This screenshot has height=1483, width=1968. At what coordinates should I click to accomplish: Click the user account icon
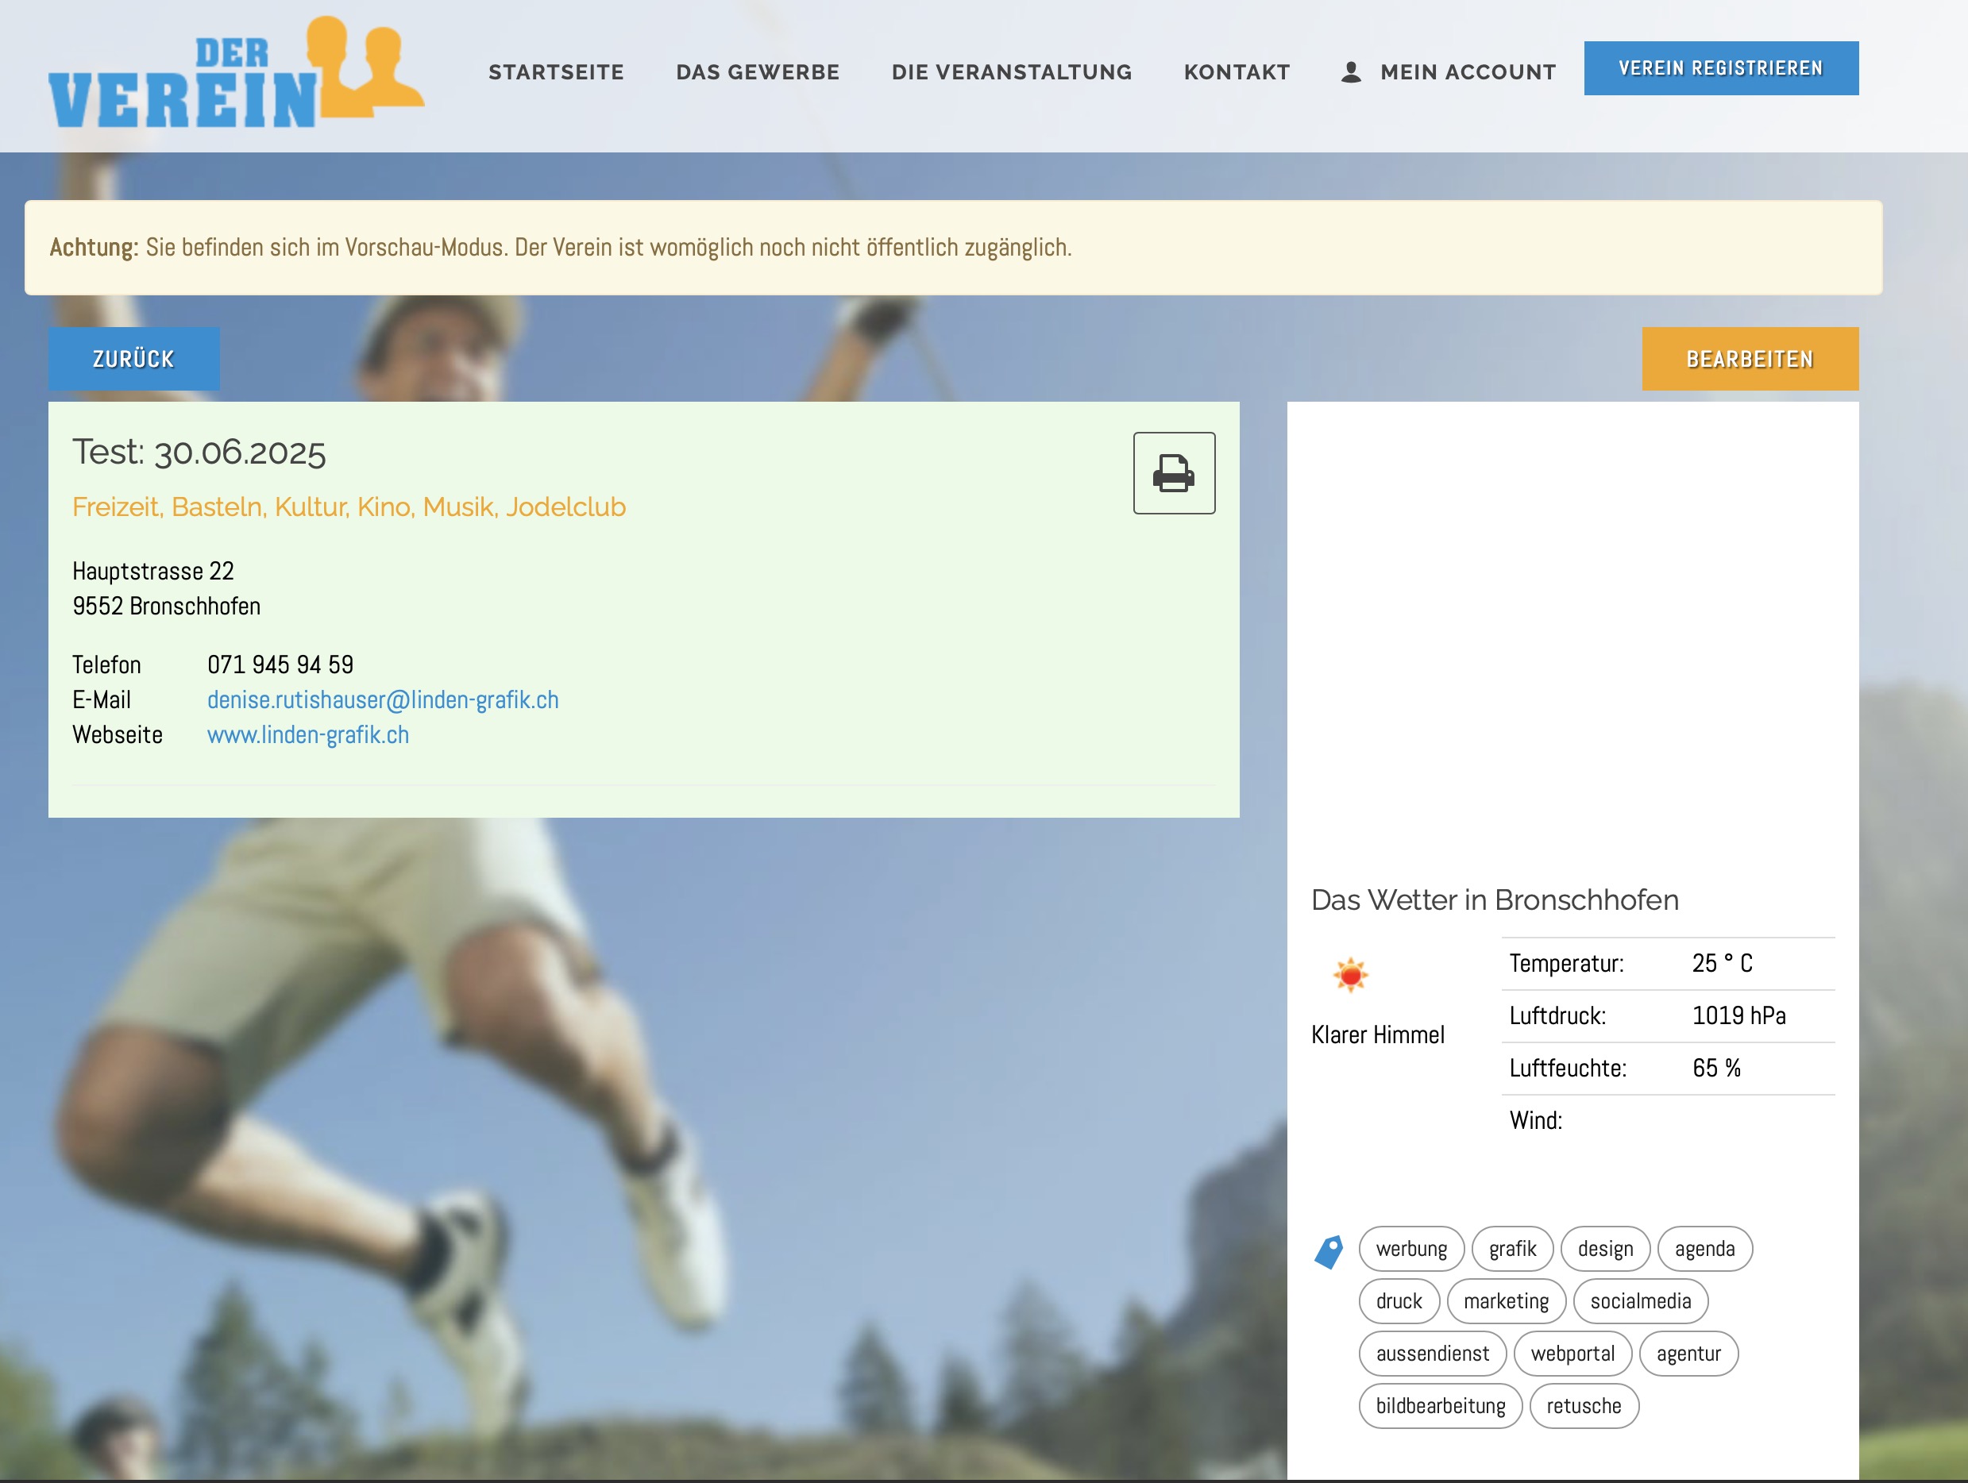click(x=1351, y=72)
